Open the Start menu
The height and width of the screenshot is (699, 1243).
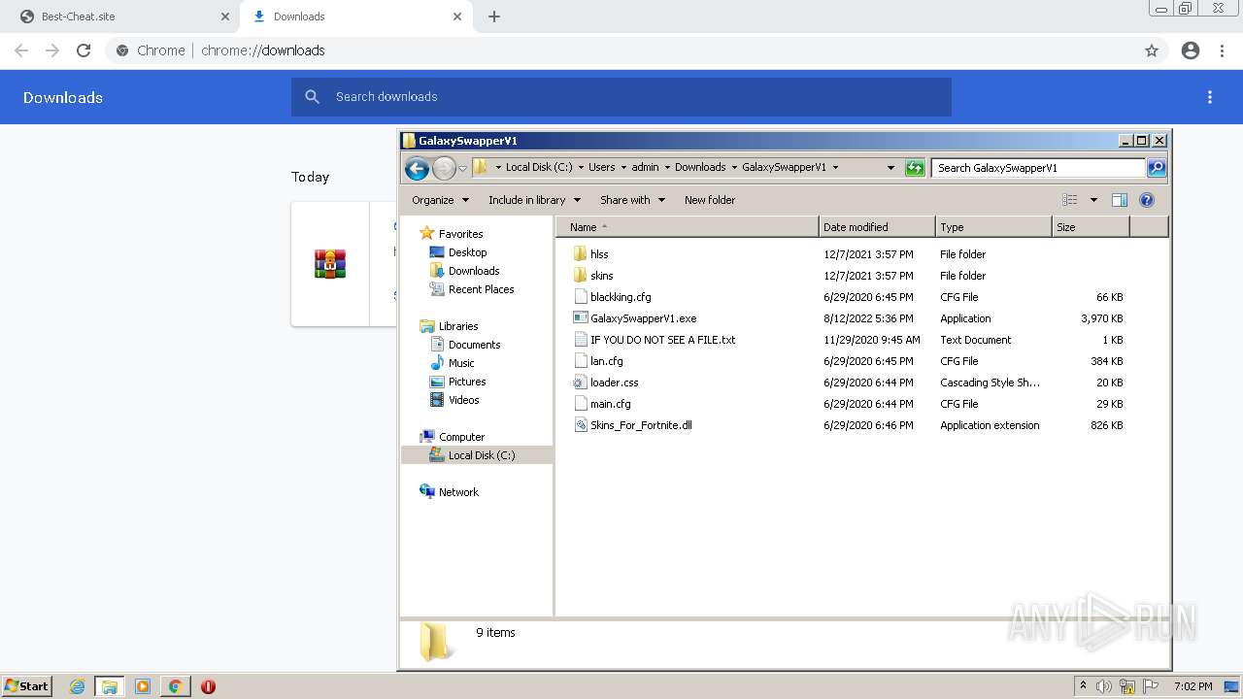coord(27,686)
